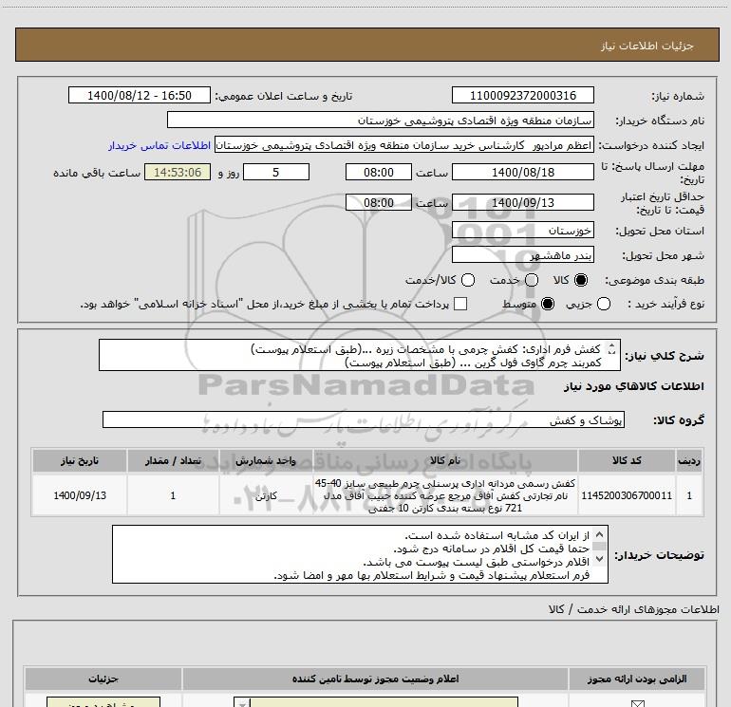Toggle the اسناد خزانه اسلامی payment checkbox
731x707 pixels.
pos(460,304)
